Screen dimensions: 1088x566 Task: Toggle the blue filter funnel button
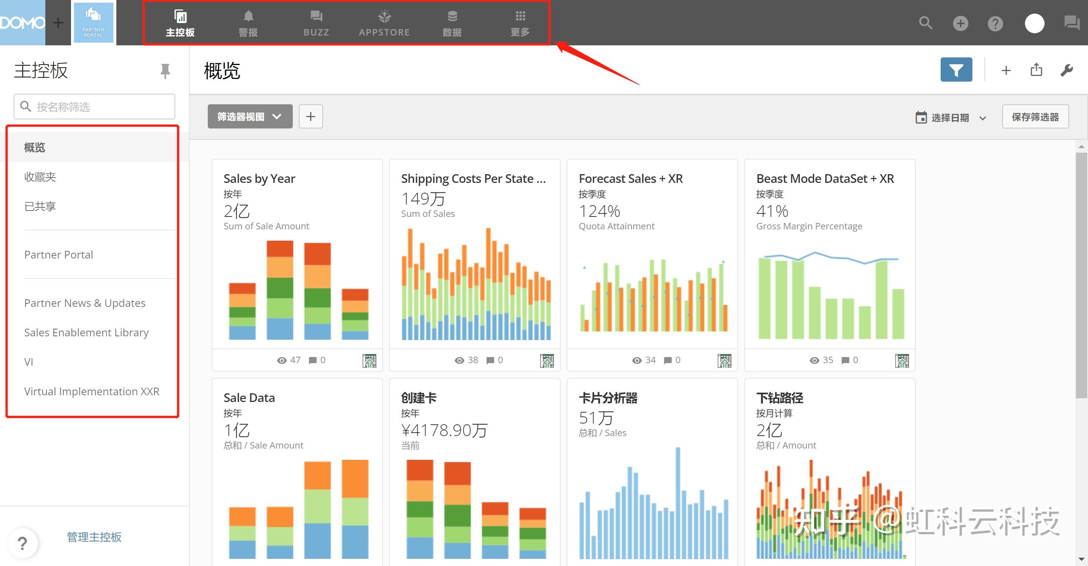956,70
